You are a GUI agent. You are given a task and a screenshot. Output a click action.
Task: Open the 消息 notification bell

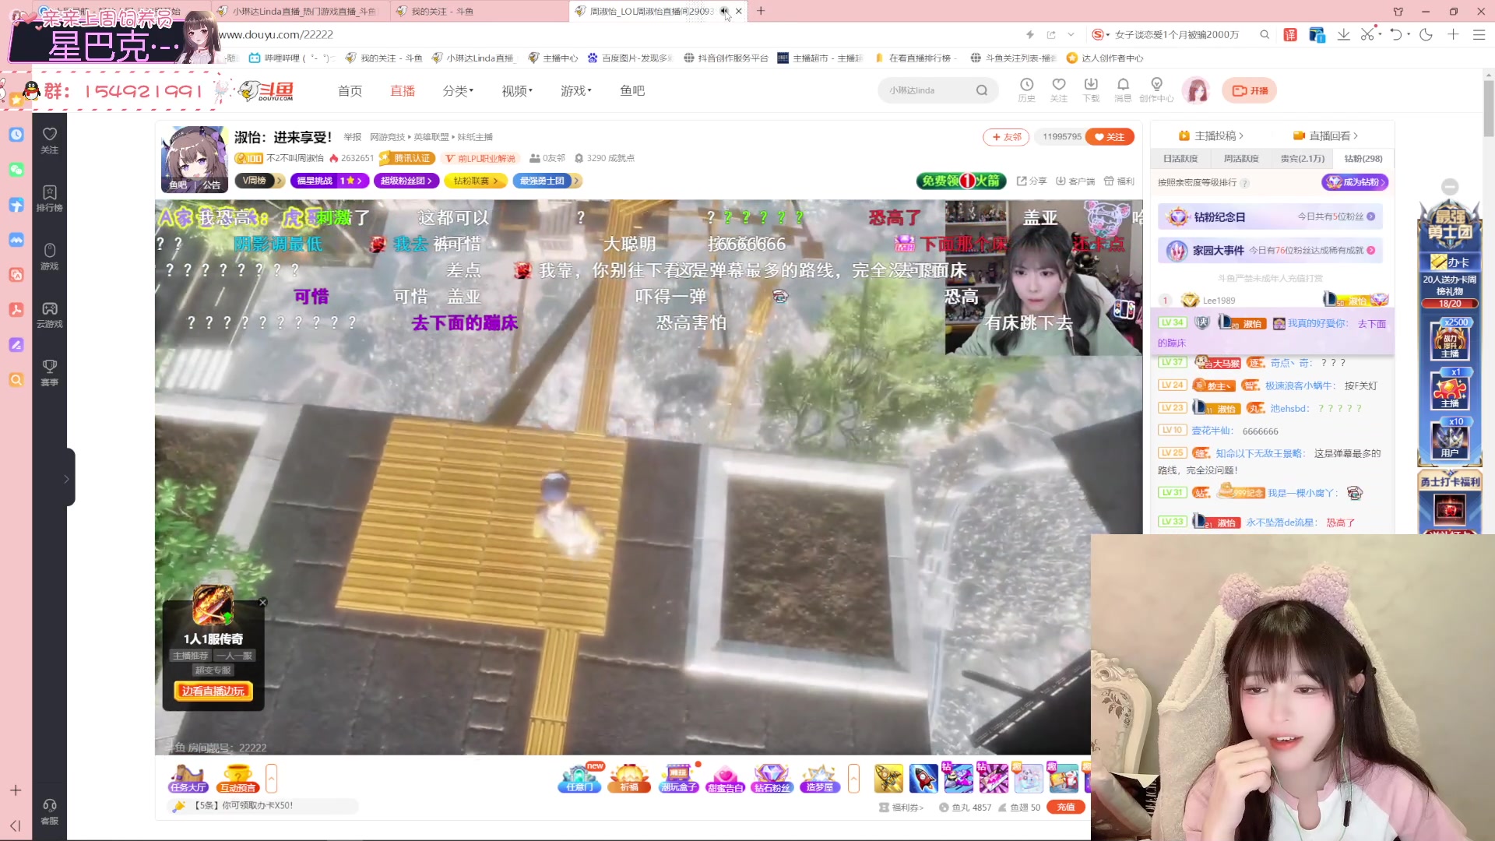(1123, 90)
